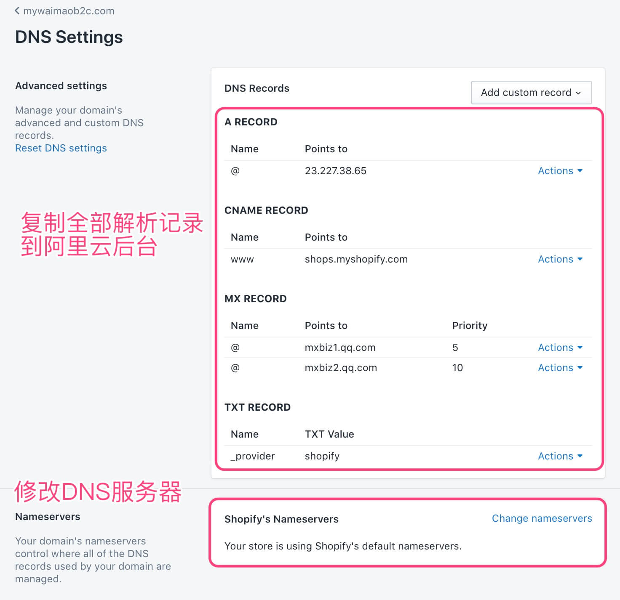Click the DNS Records card title
The width and height of the screenshot is (620, 600).
257,88
